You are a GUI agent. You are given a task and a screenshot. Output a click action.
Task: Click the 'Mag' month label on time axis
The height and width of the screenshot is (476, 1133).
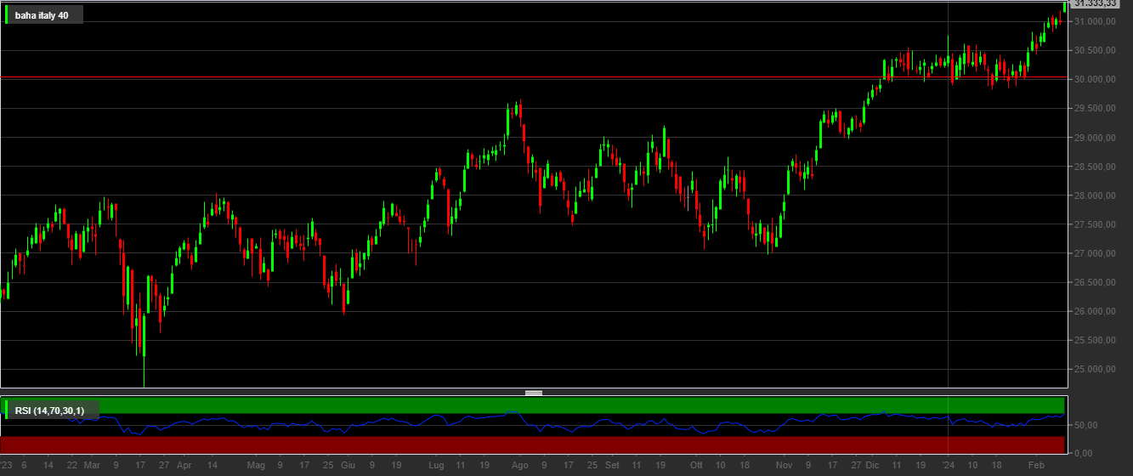coord(256,466)
